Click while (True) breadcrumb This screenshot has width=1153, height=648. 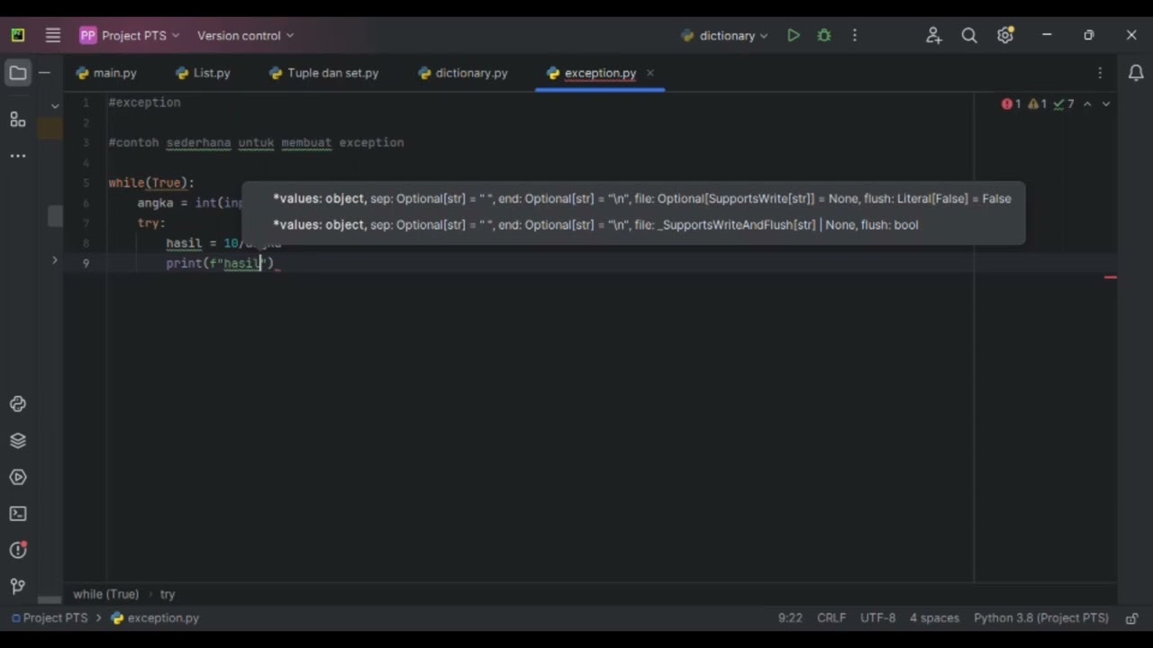105,594
